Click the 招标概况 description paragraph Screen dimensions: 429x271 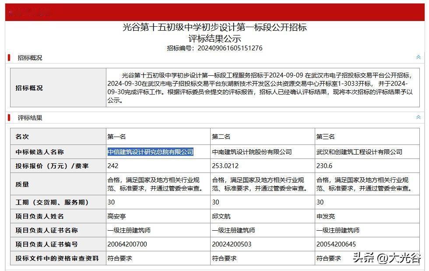[x=260, y=88]
